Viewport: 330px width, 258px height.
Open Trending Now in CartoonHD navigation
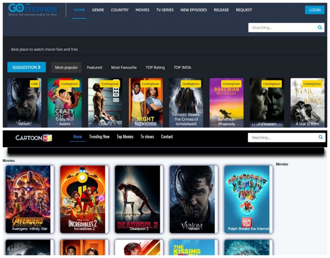[x=99, y=137]
